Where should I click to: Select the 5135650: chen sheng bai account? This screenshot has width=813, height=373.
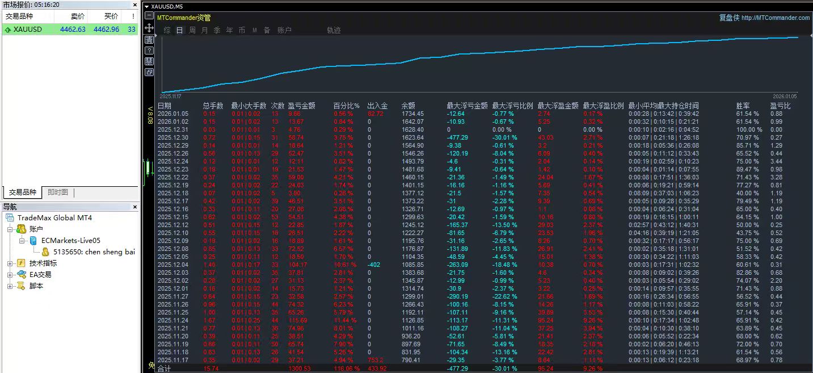(94, 252)
